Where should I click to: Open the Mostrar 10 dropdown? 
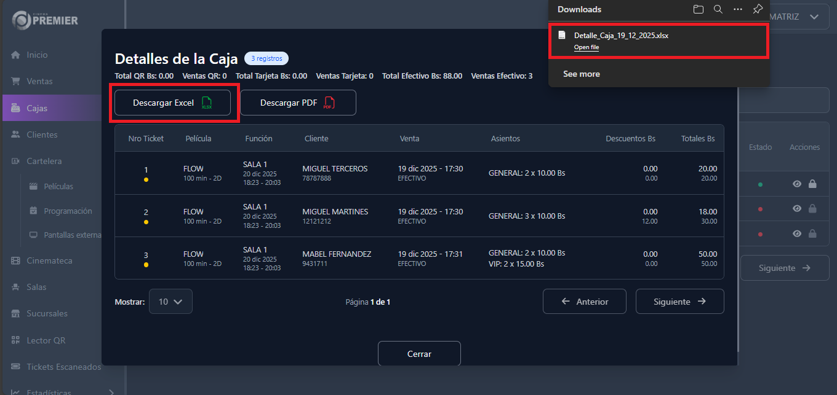pyautogui.click(x=170, y=301)
